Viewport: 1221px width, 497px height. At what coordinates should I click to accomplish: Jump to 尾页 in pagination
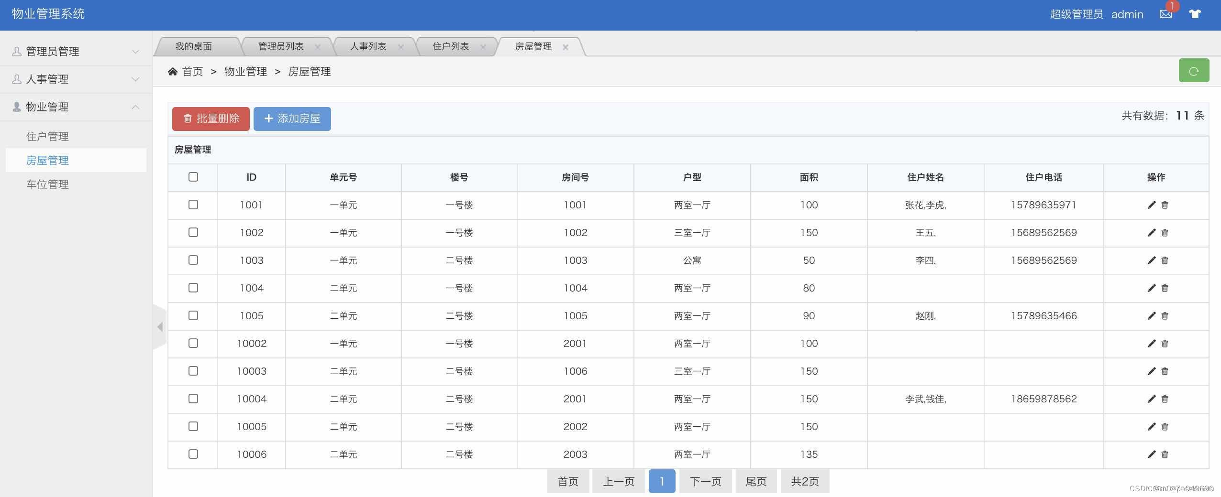pyautogui.click(x=756, y=481)
